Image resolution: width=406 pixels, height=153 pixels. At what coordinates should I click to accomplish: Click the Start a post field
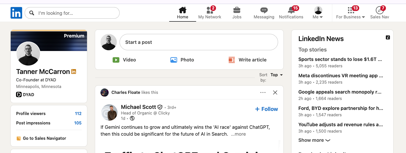tap(198, 42)
